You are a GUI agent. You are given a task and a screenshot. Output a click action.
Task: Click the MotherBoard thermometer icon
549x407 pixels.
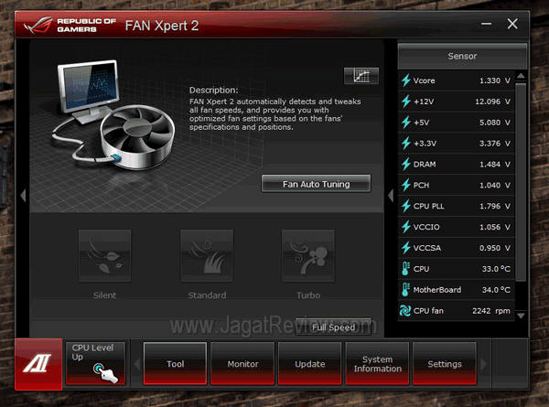pyautogui.click(x=405, y=290)
